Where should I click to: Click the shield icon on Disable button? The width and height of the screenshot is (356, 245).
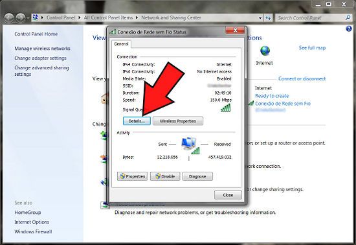pos(158,176)
